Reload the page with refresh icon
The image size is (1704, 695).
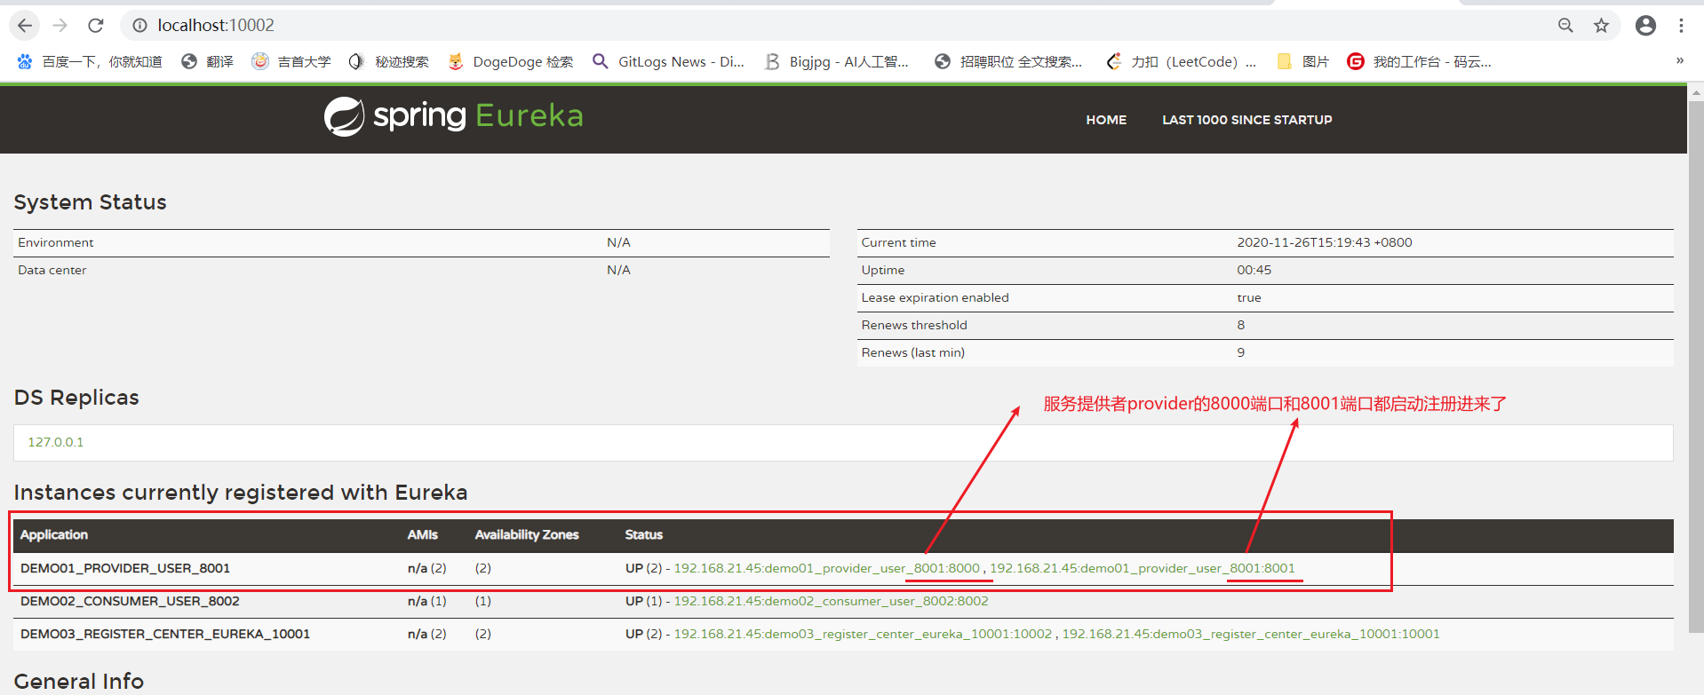pyautogui.click(x=96, y=26)
